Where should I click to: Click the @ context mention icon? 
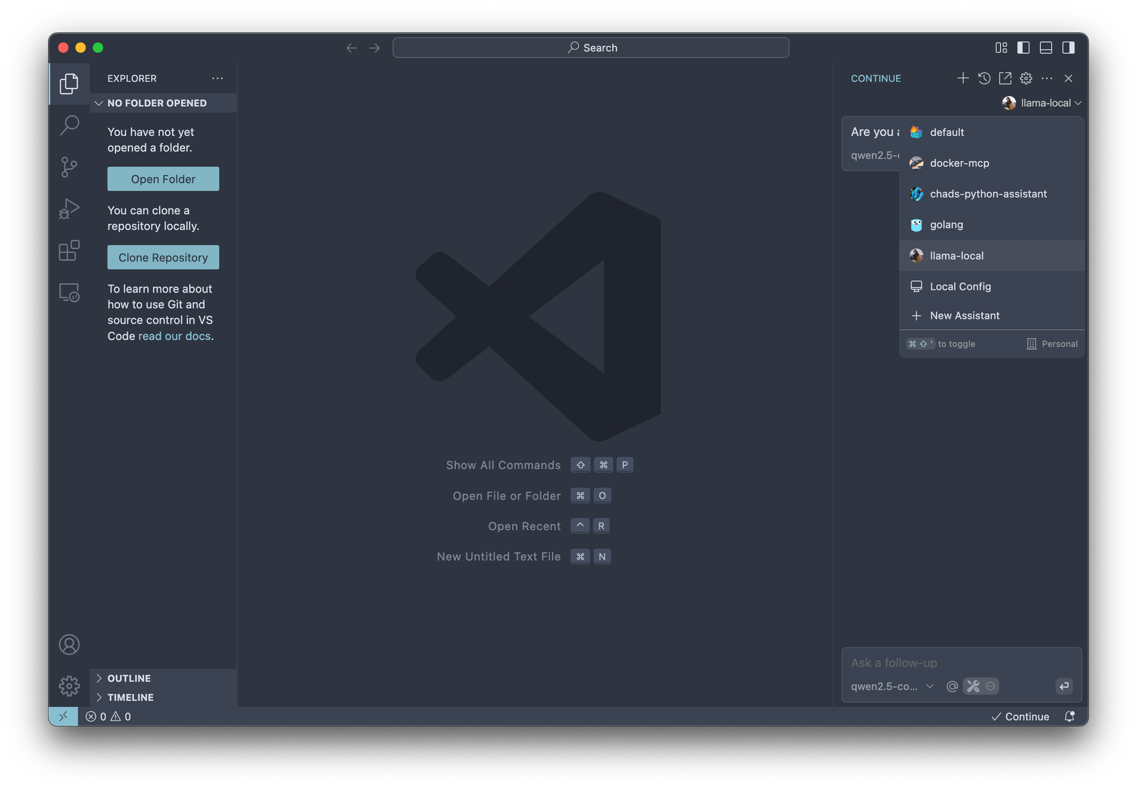pos(952,686)
